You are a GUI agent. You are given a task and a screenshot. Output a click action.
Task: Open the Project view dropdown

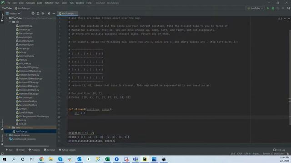tap(13, 14)
